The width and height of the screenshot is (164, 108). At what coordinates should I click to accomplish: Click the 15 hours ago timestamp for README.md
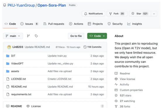tap(96, 87)
